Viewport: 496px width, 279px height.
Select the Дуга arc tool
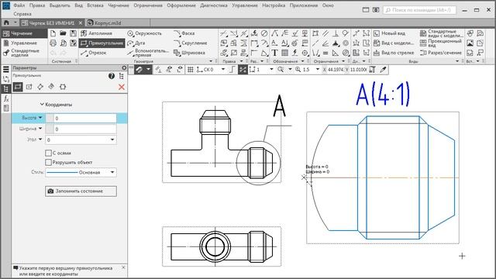pyautogui.click(x=136, y=43)
